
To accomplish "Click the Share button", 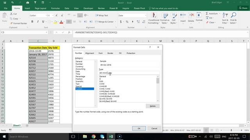I will point(243,8).
